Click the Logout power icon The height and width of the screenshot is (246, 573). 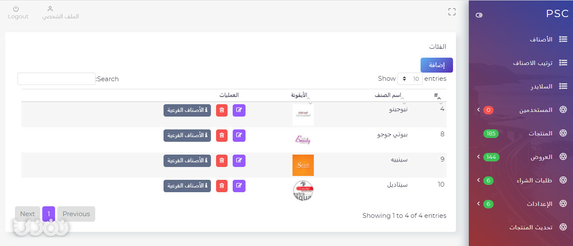coord(16,9)
